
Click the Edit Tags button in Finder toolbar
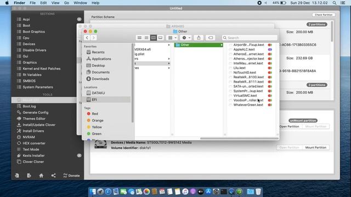point(211,38)
